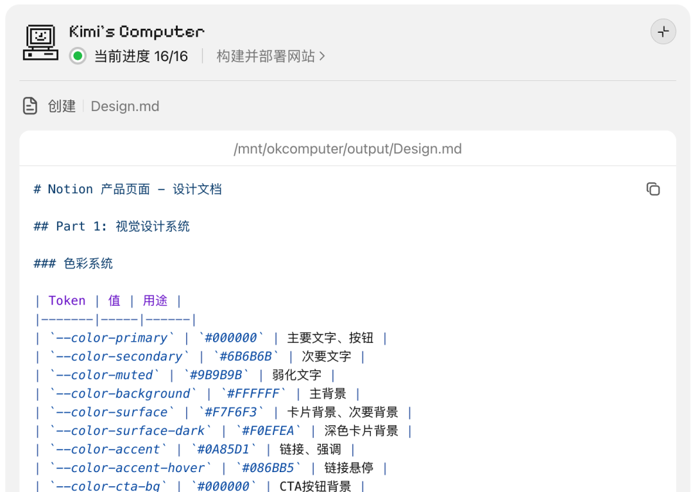Click the green progress status indicator
This screenshot has width=693, height=492.
click(78, 57)
